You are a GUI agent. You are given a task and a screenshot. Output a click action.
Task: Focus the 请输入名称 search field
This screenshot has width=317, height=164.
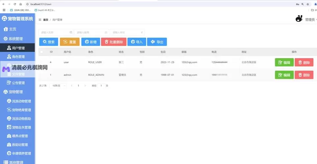56,32
